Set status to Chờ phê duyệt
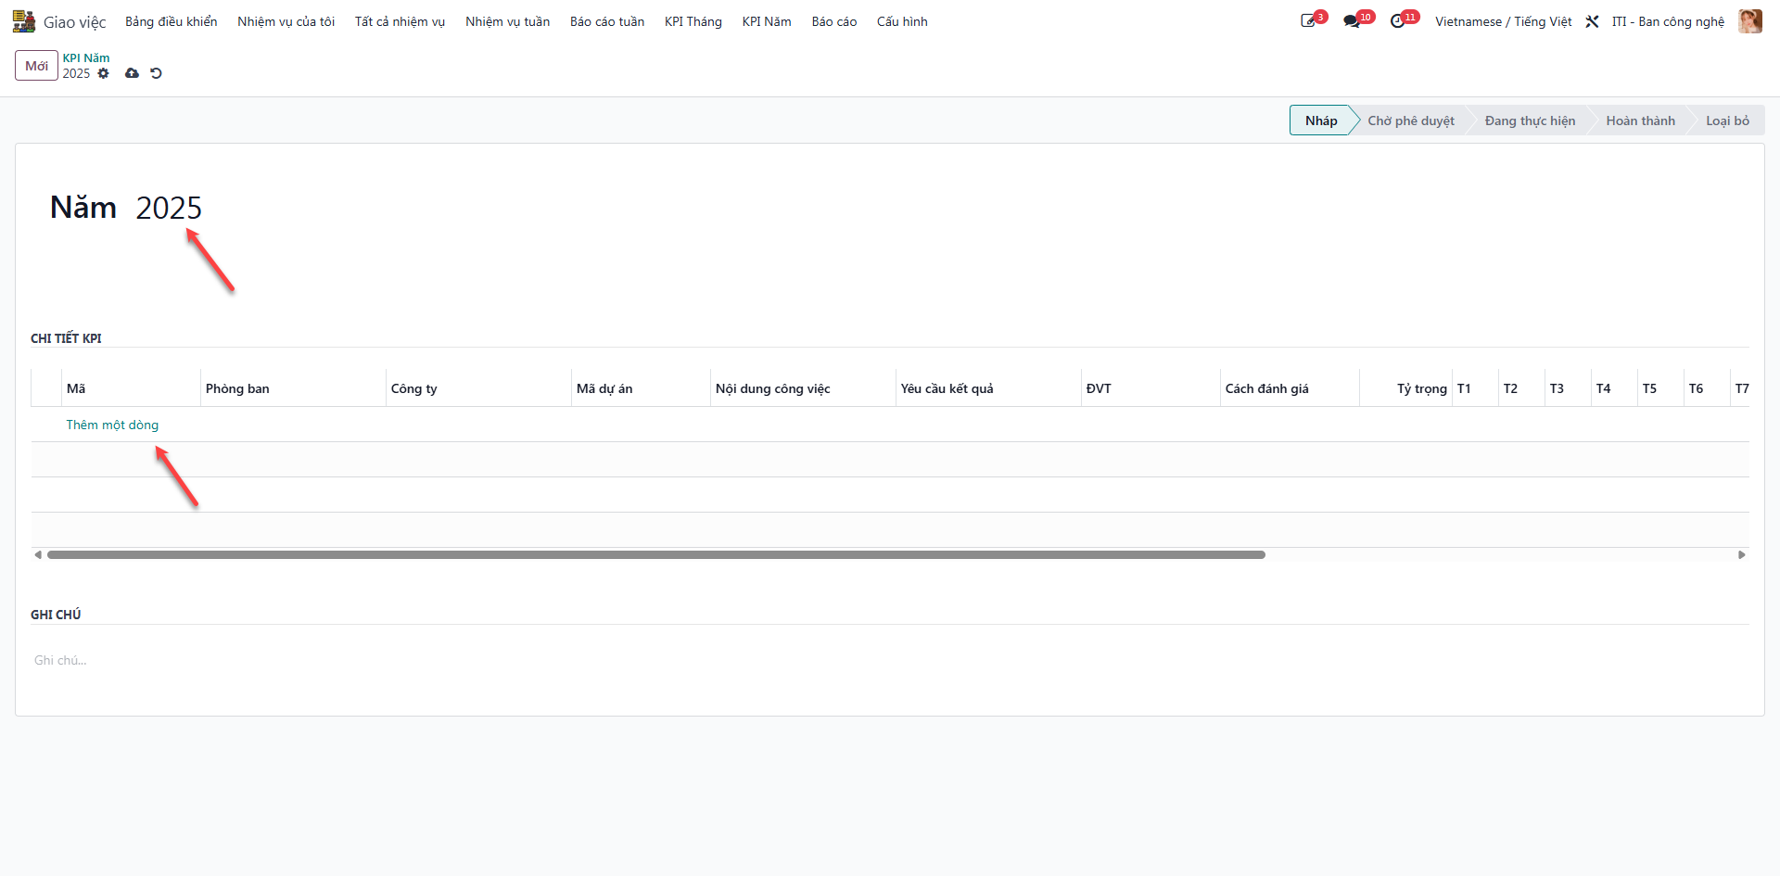Image resolution: width=1780 pixels, height=876 pixels. (x=1411, y=121)
